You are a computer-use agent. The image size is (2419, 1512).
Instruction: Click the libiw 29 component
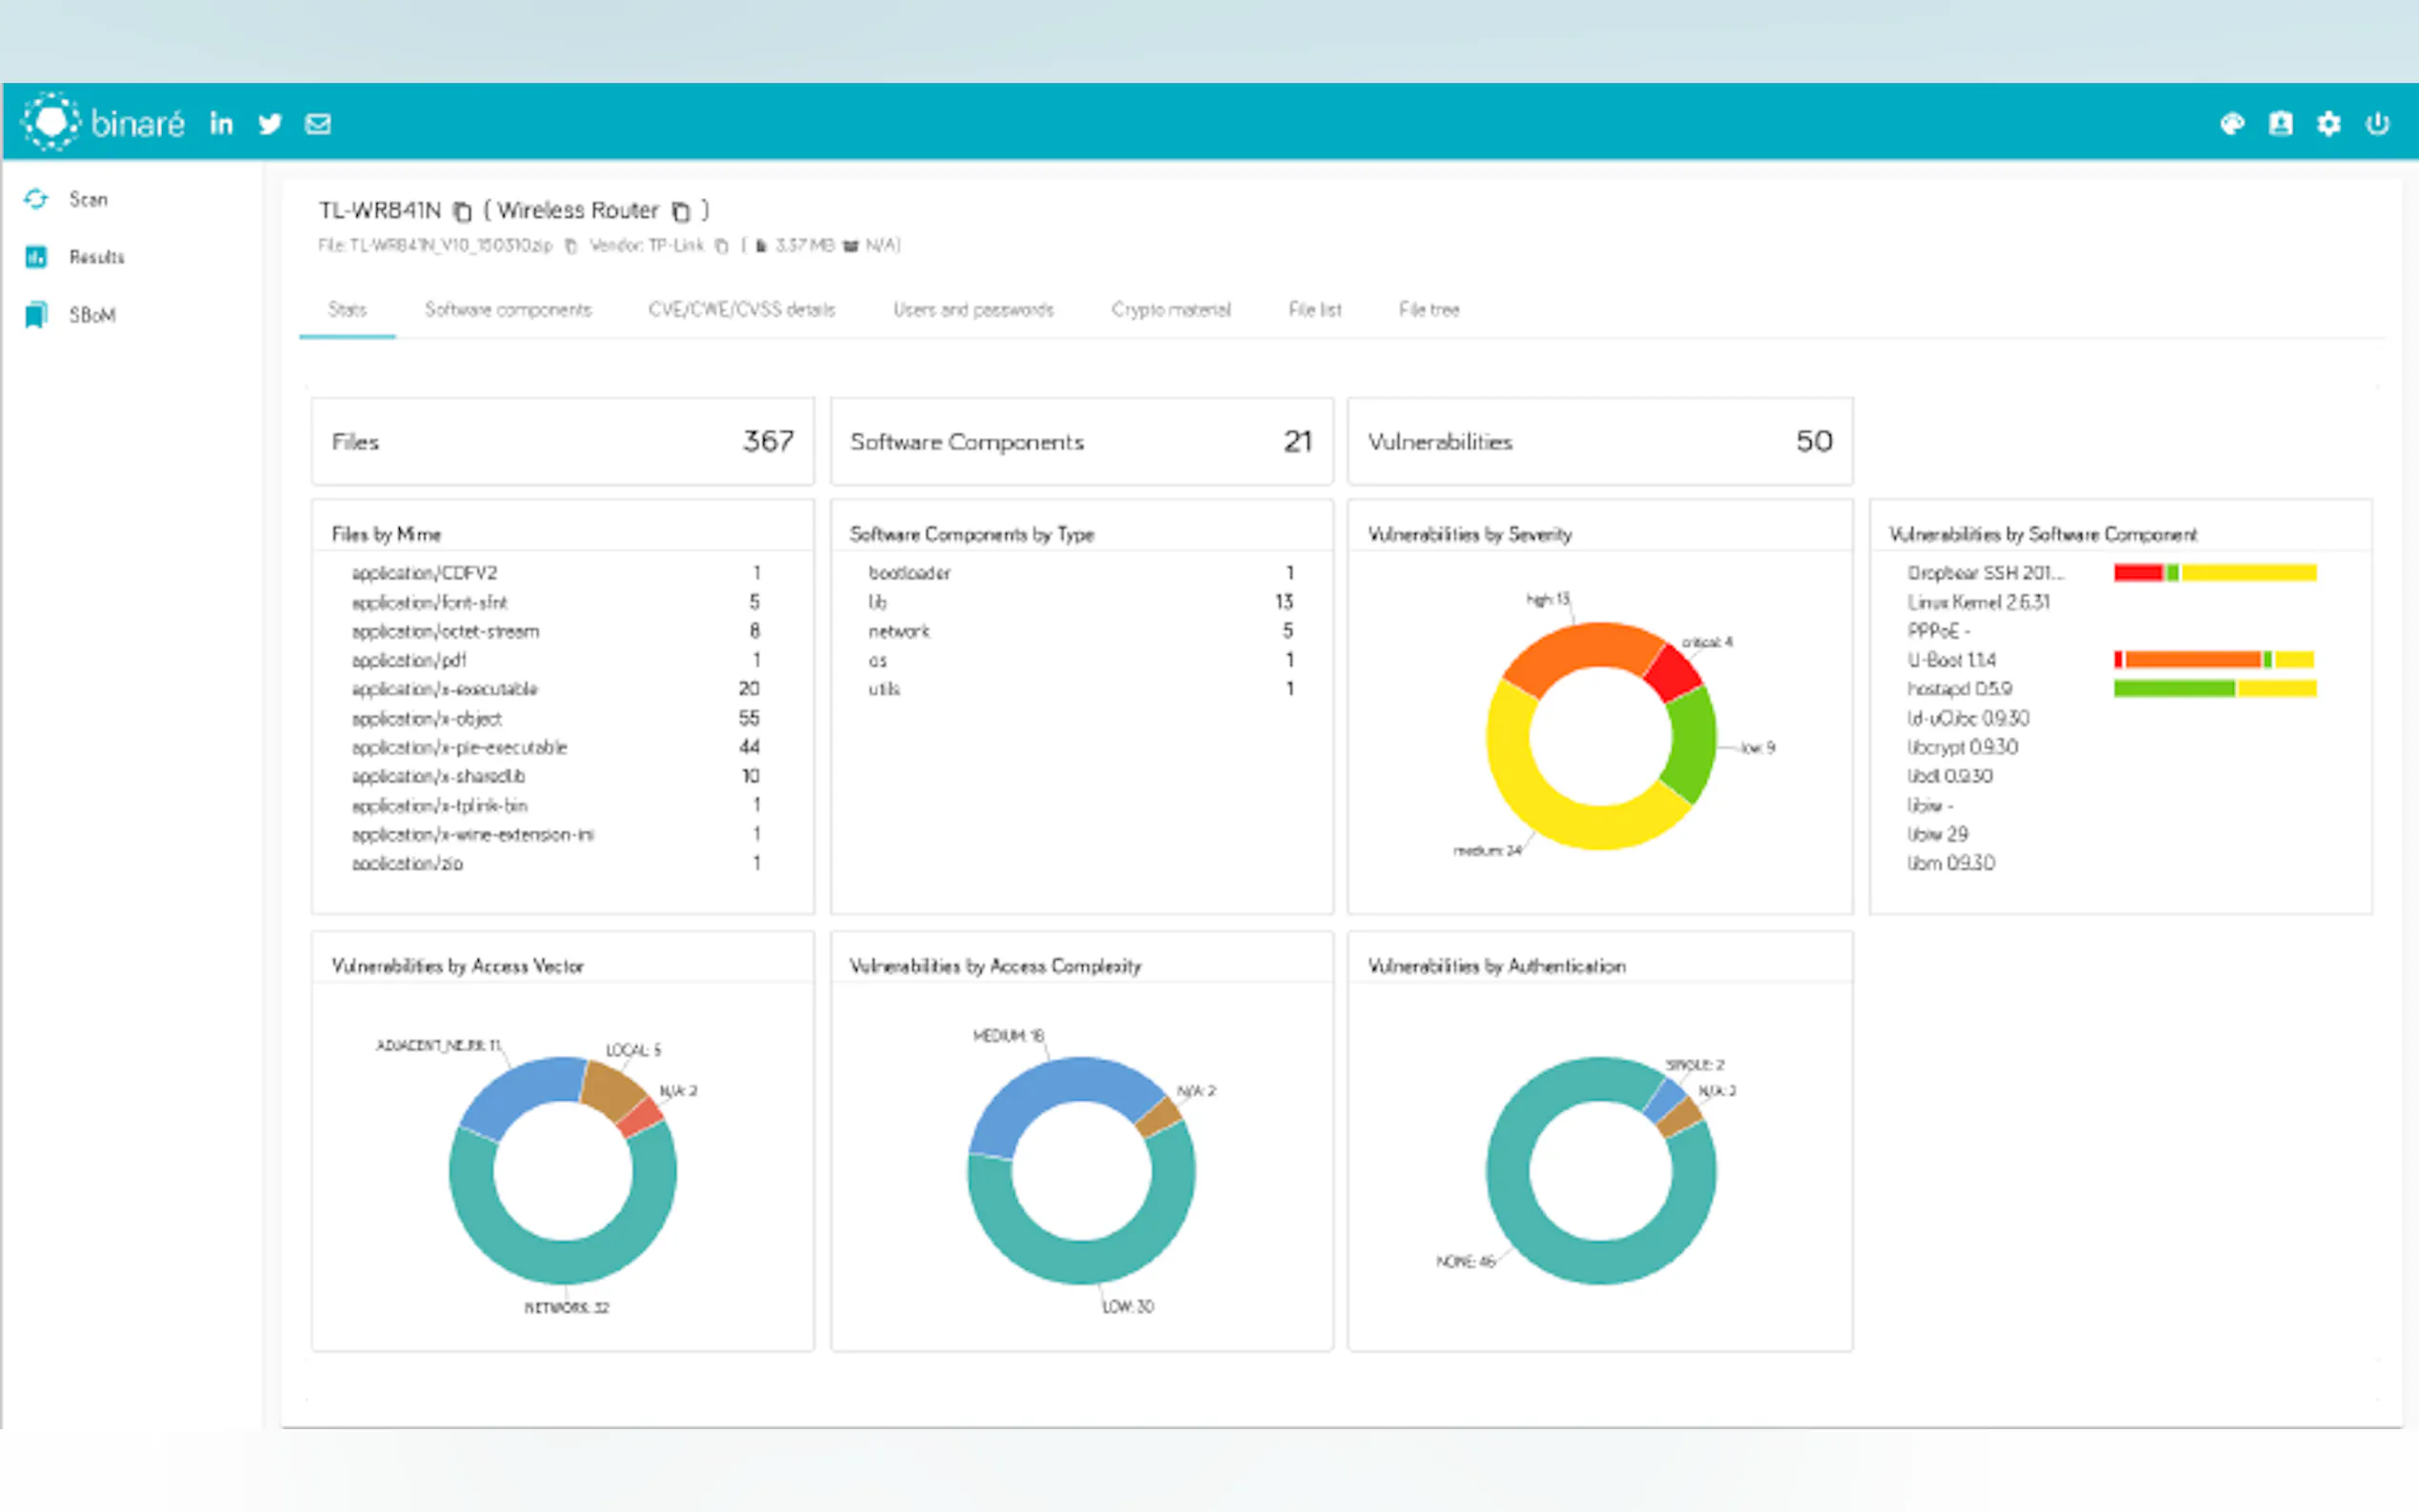pos(1937,834)
